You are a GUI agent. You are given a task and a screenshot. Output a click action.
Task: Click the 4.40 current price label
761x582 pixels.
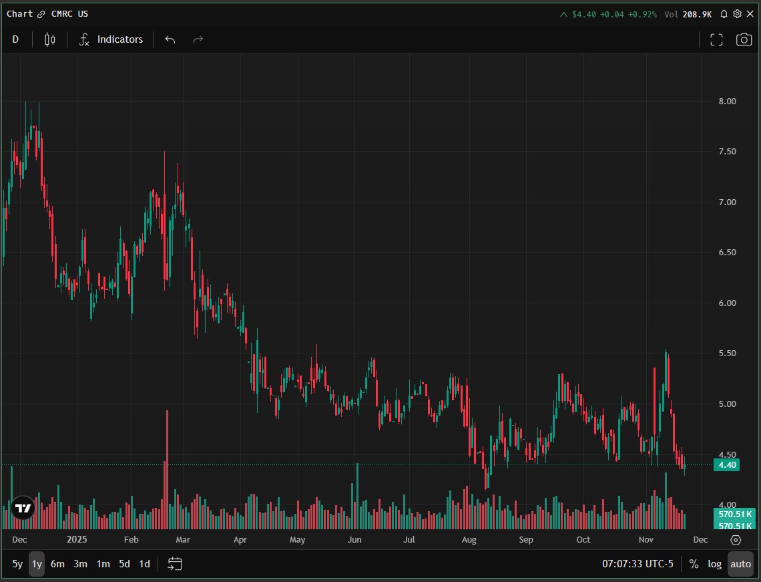point(726,465)
